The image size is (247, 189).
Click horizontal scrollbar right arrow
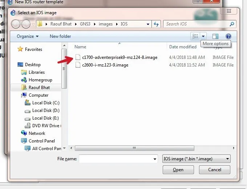pyautogui.click(x=234, y=148)
